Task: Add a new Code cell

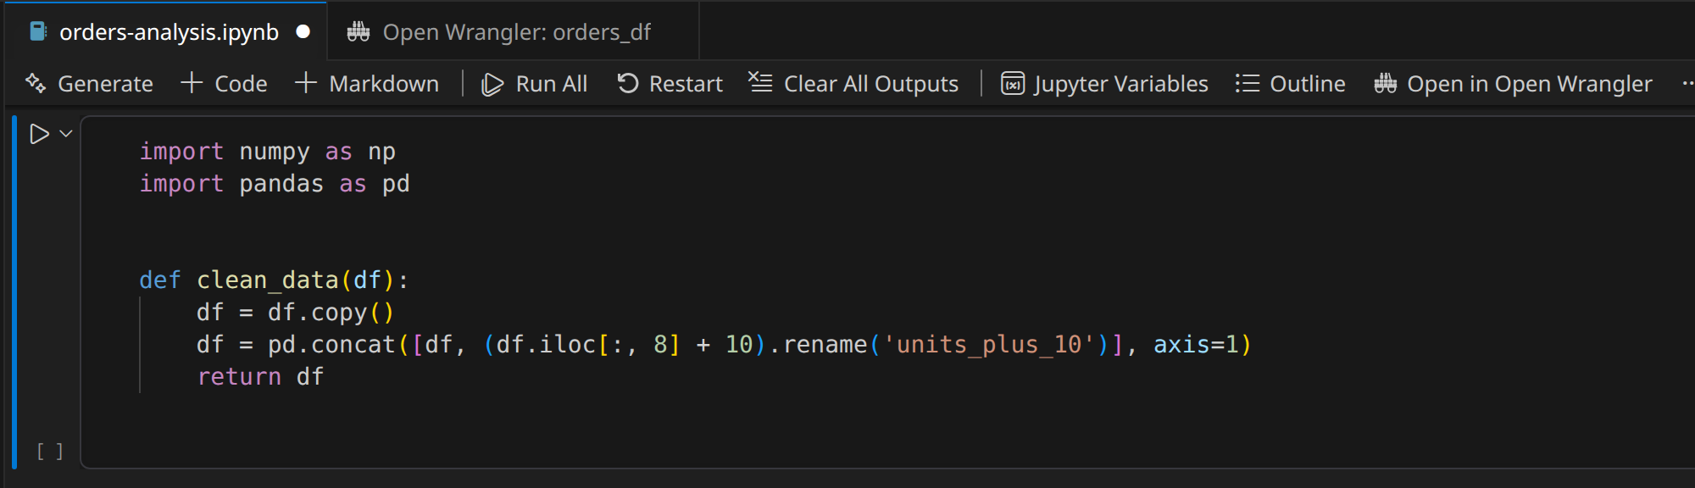Action: click(225, 83)
